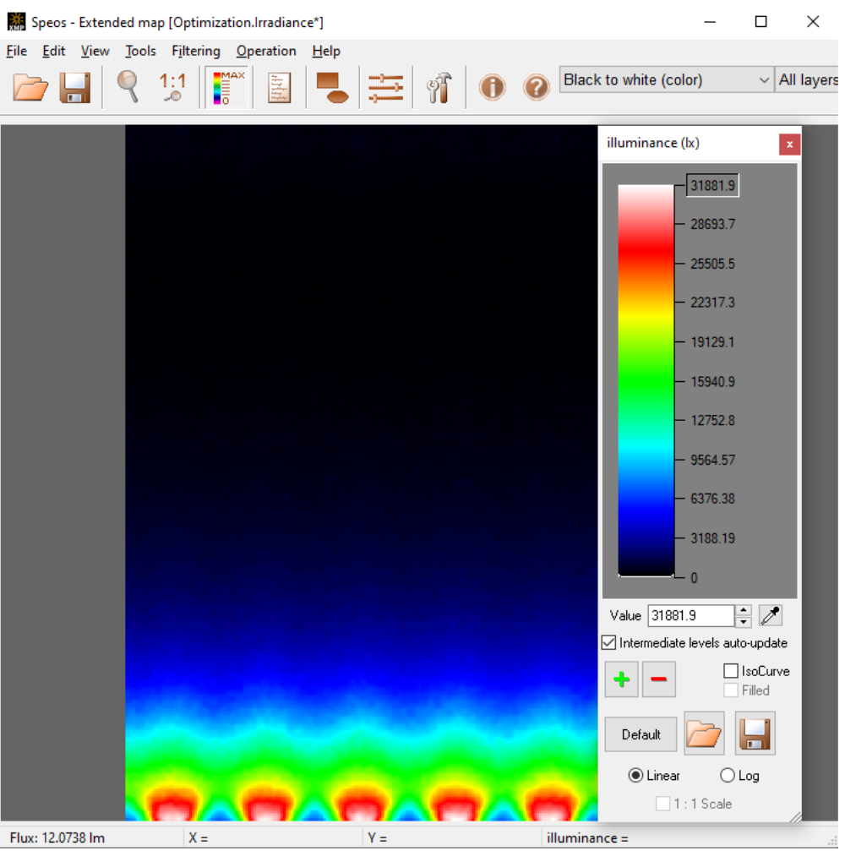Open the Operation menu
Image resolution: width=845 pixels, height=851 pixels.
[266, 51]
